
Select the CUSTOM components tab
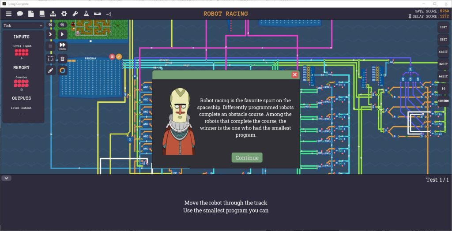pyautogui.click(x=443, y=101)
